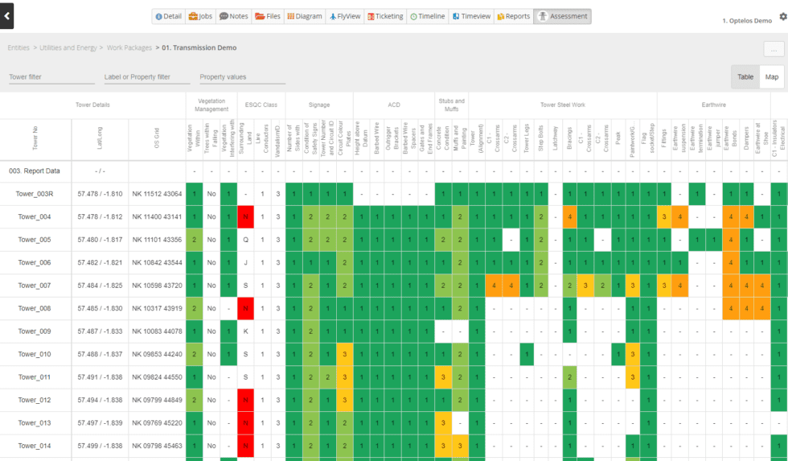
Task: Click the Diagram grid icon
Action: click(x=291, y=16)
